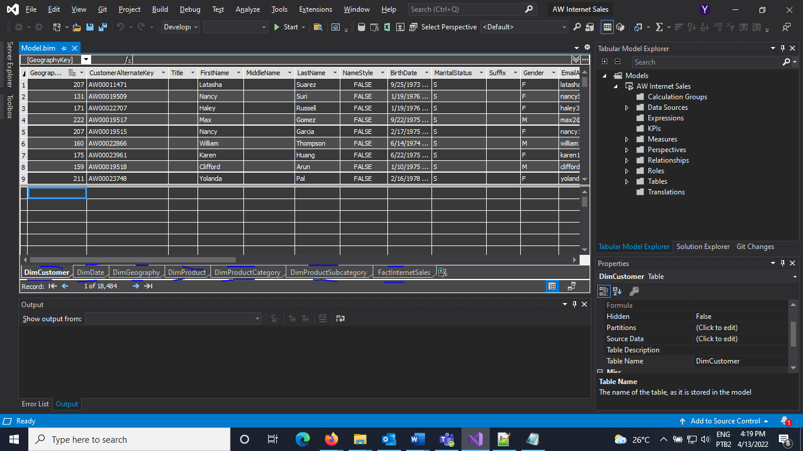Viewport: 803px width, 451px height.
Task: Click the Sum AutoSum sigma icon
Action: [x=659, y=27]
